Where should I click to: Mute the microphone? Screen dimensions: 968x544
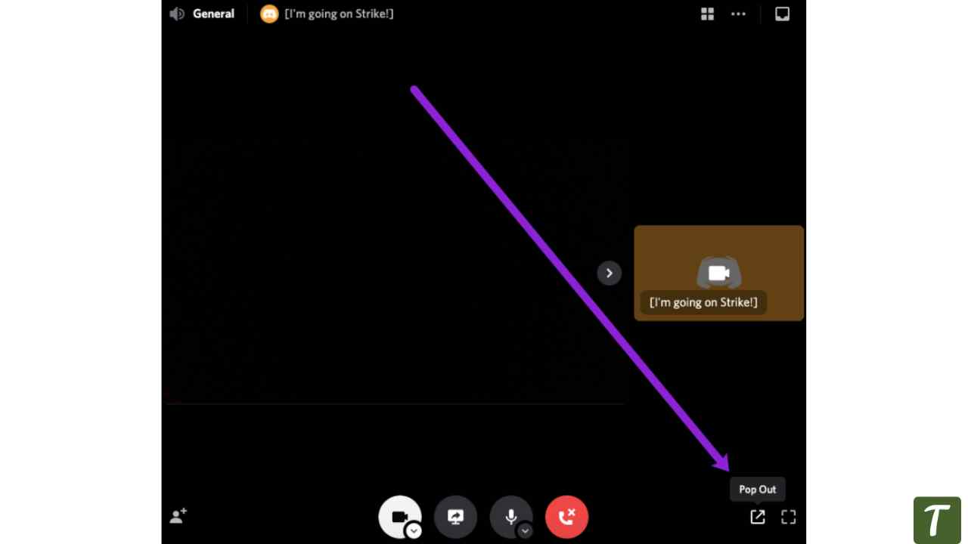pyautogui.click(x=510, y=516)
